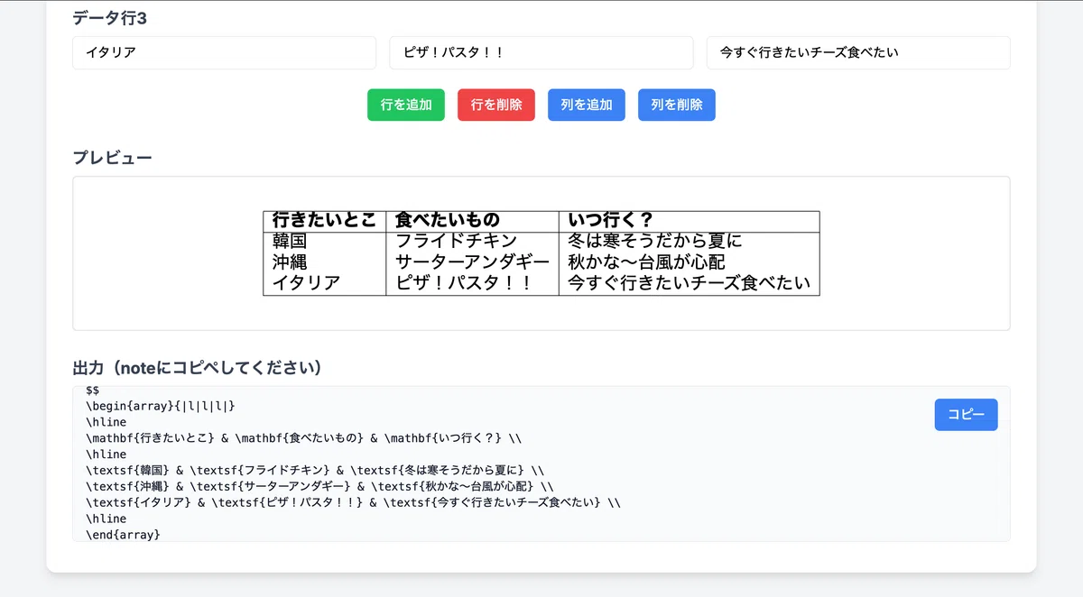The width and height of the screenshot is (1083, 597).
Task: Click preview cell イタリア
Action: 307,283
